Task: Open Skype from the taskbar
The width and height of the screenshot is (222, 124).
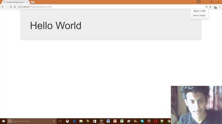Action: pos(142,121)
